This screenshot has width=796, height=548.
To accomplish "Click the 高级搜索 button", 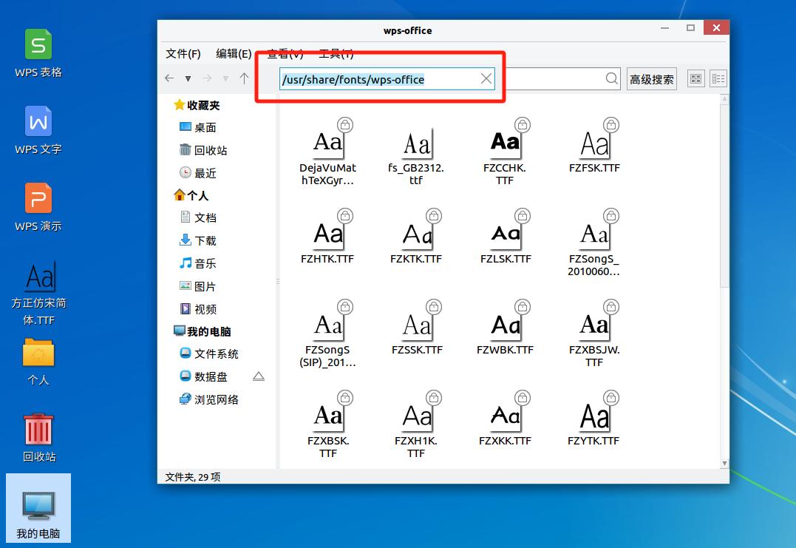I will coord(651,78).
